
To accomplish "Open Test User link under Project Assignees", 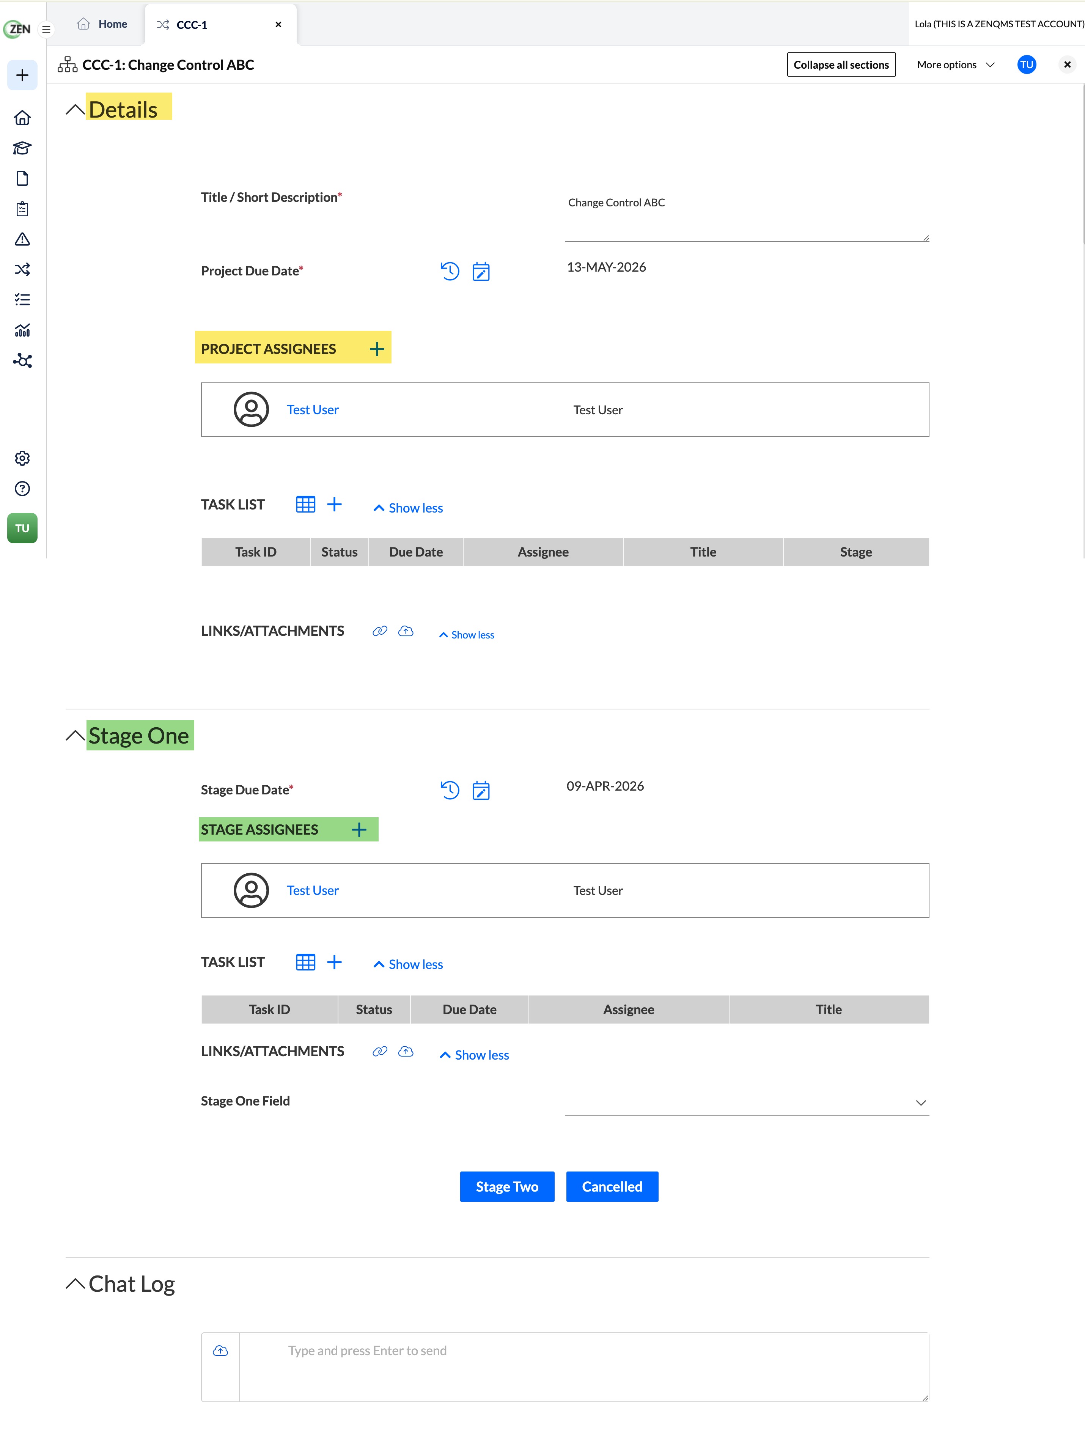I will tap(313, 409).
